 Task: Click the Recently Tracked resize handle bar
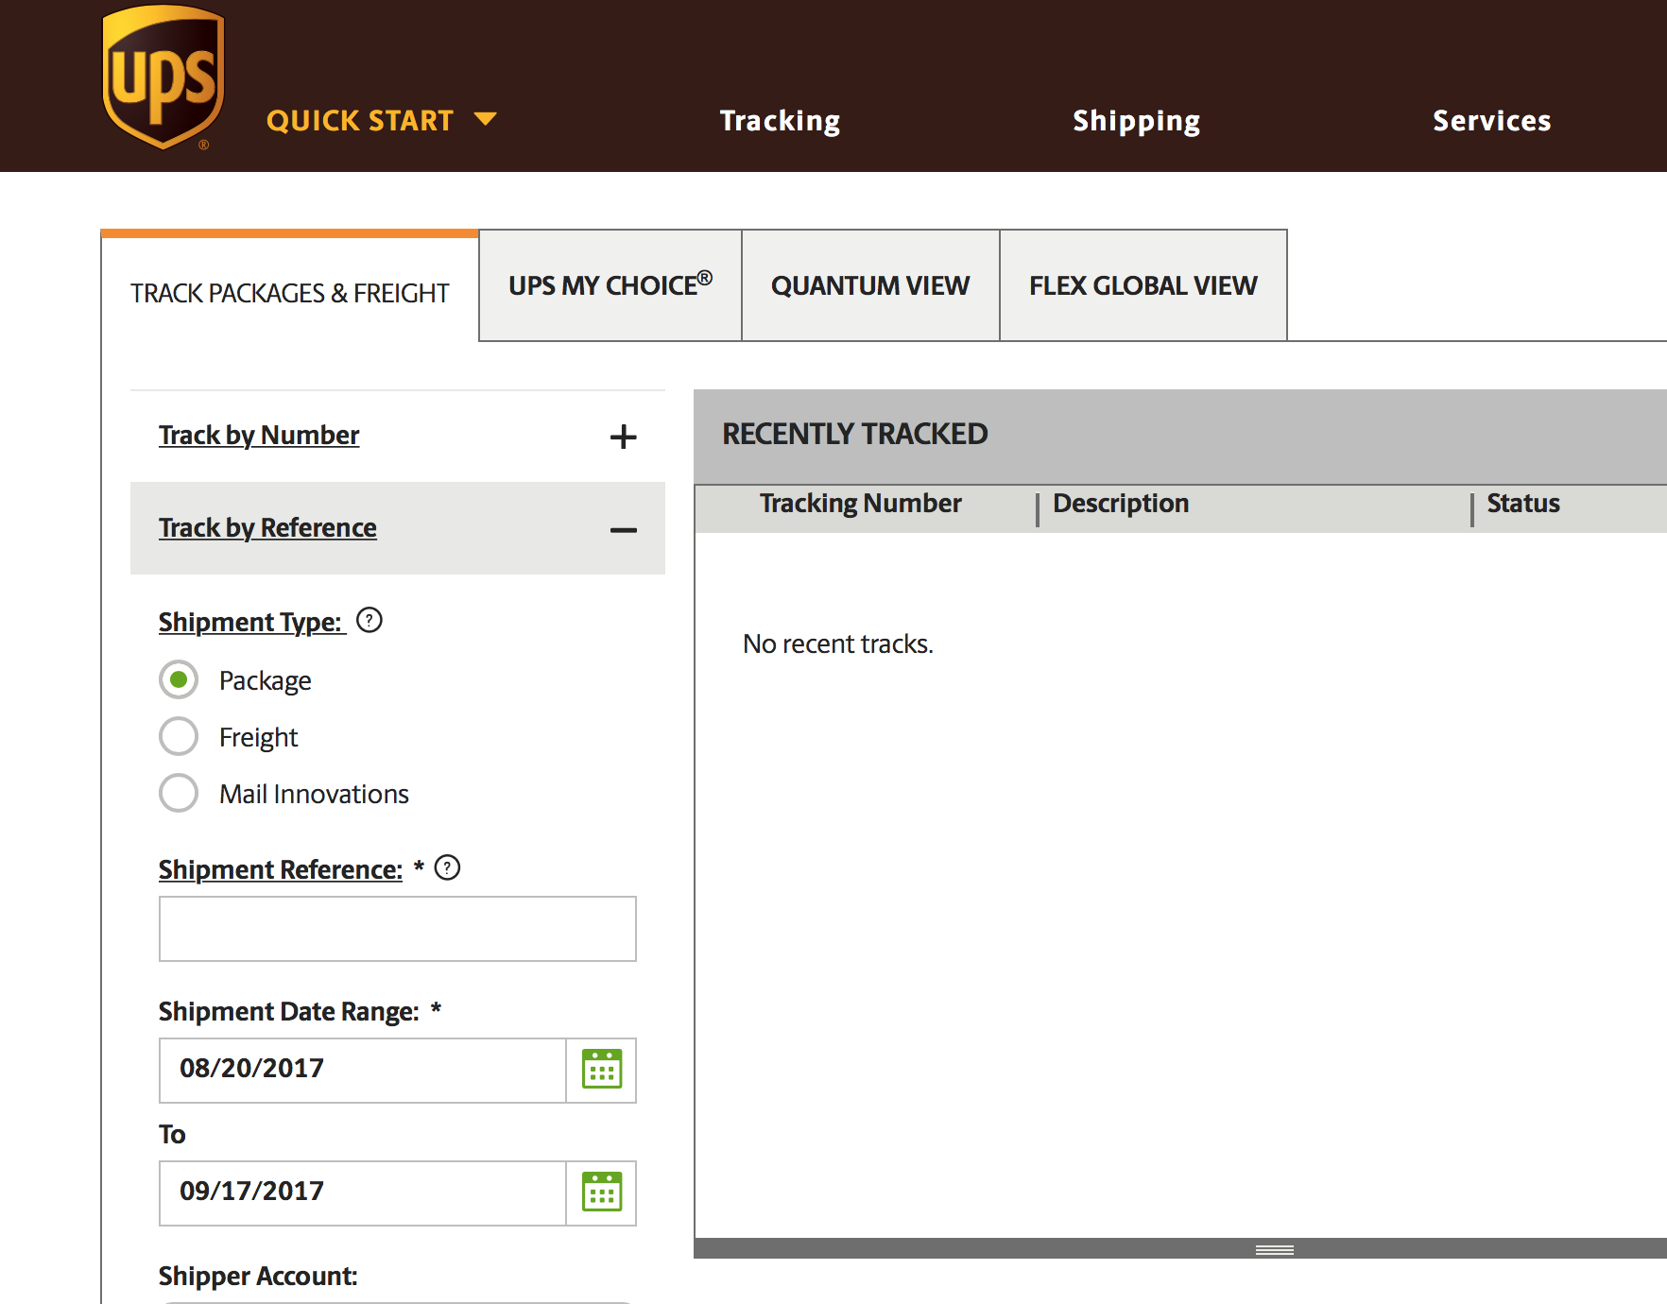1275,1249
